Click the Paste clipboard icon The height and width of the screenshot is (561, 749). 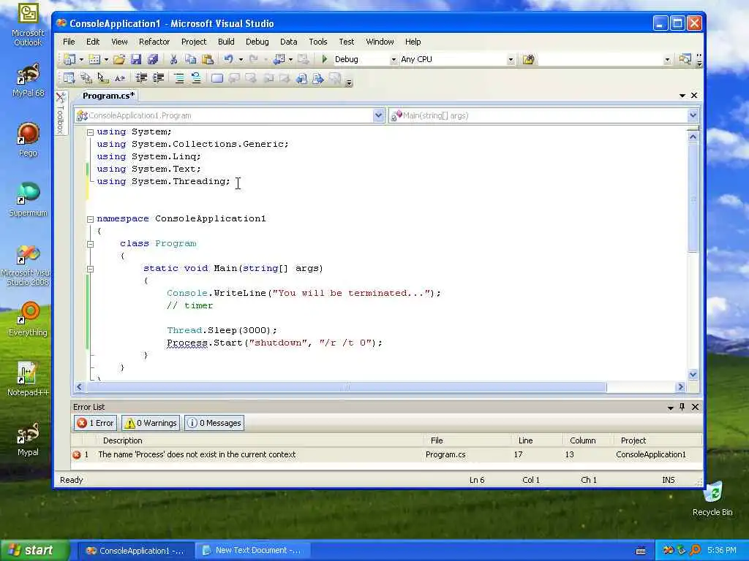(207, 59)
